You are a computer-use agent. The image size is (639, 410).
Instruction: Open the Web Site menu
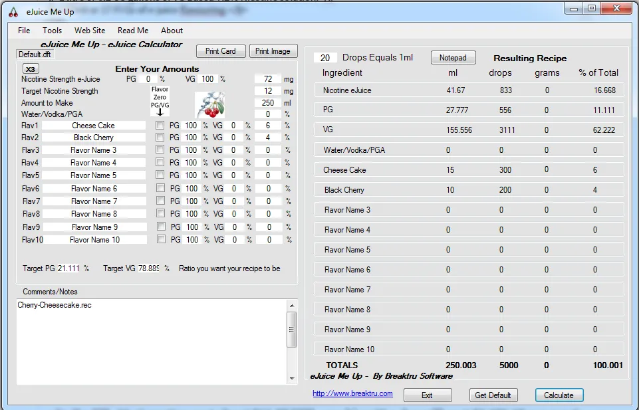pos(90,31)
